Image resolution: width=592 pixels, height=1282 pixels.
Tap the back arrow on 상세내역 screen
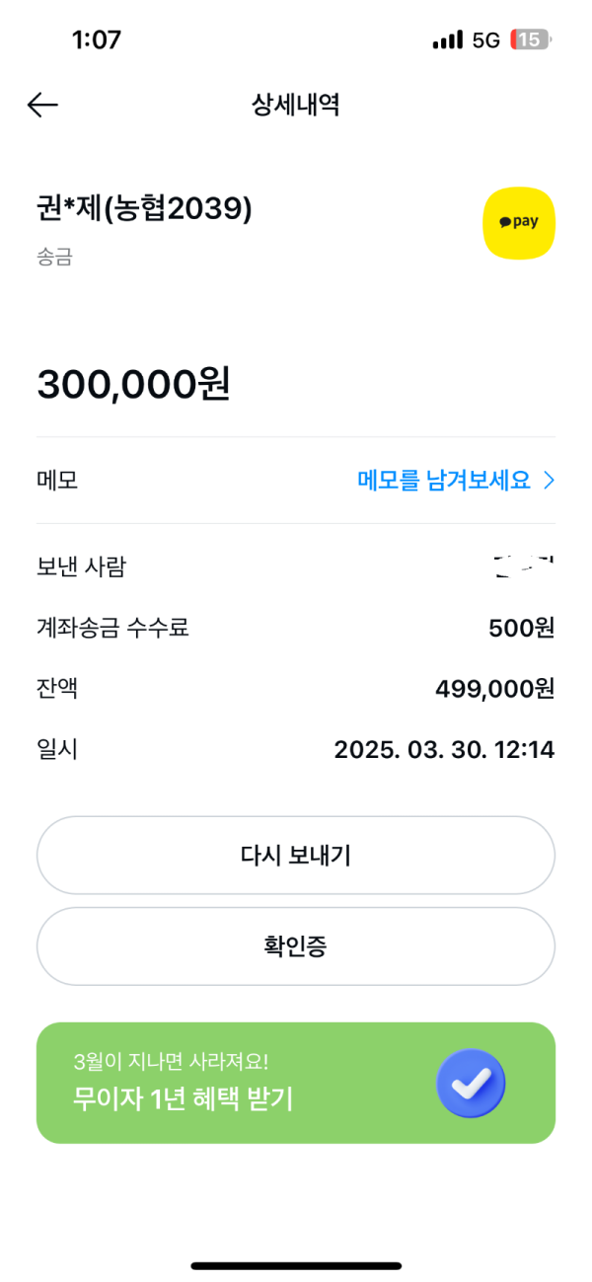click(x=42, y=104)
